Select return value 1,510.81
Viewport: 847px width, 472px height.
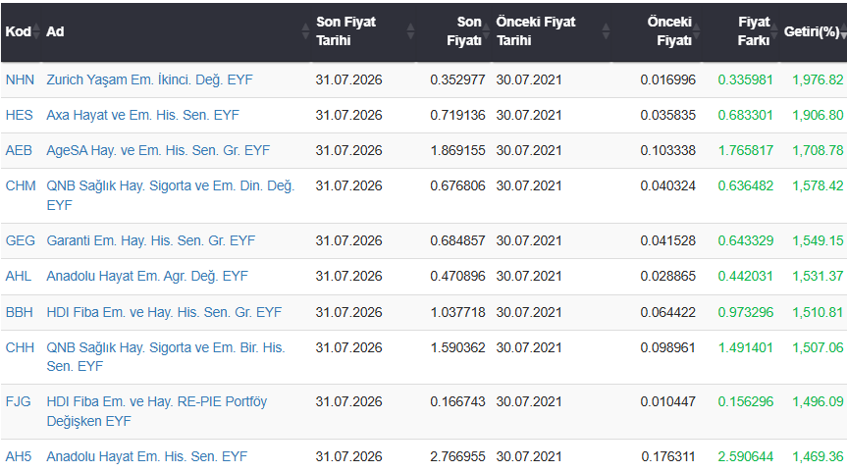818,312
